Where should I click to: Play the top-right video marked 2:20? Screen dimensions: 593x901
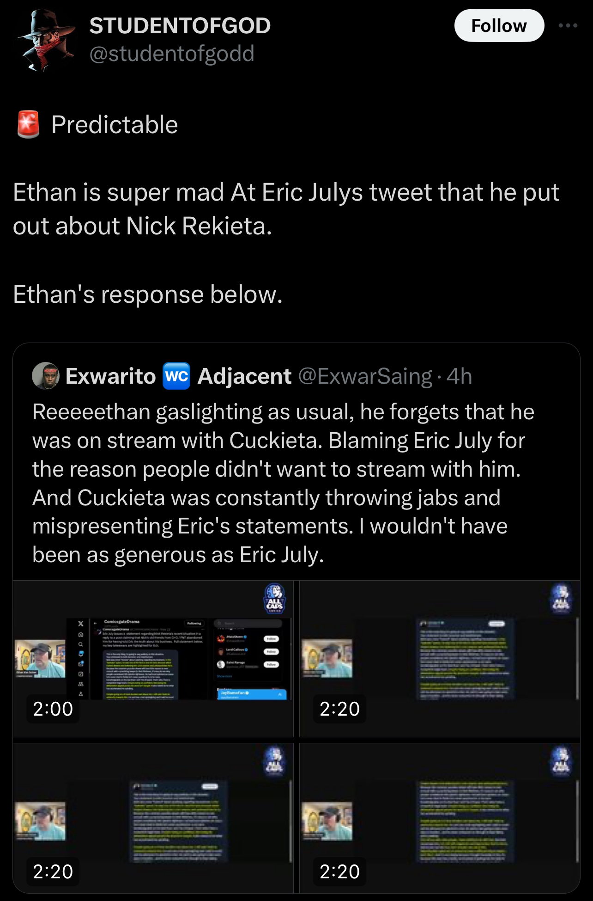click(440, 659)
